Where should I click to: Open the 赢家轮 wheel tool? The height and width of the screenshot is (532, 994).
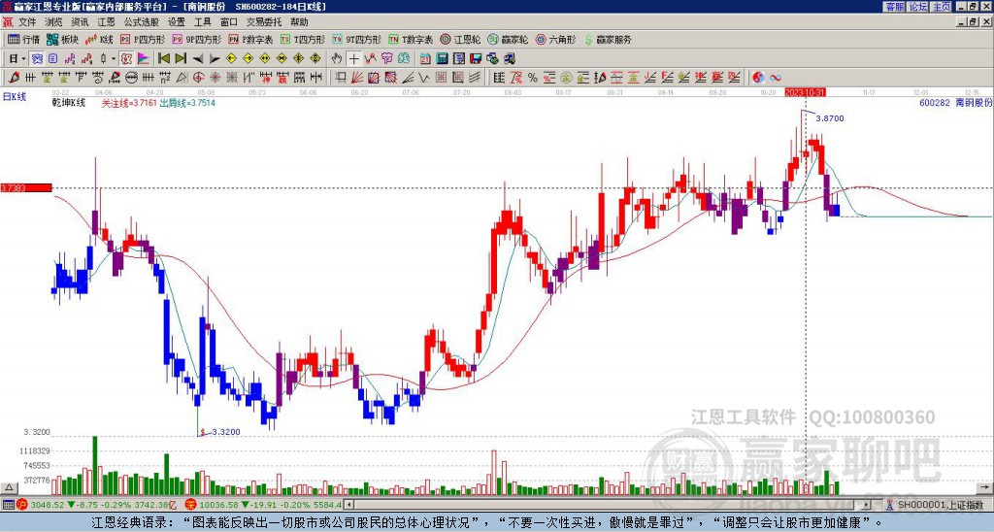click(508, 40)
